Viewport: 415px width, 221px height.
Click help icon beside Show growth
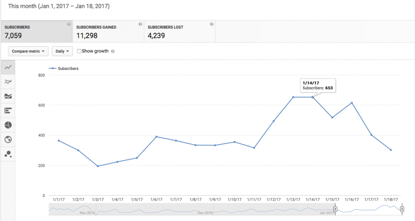(113, 51)
